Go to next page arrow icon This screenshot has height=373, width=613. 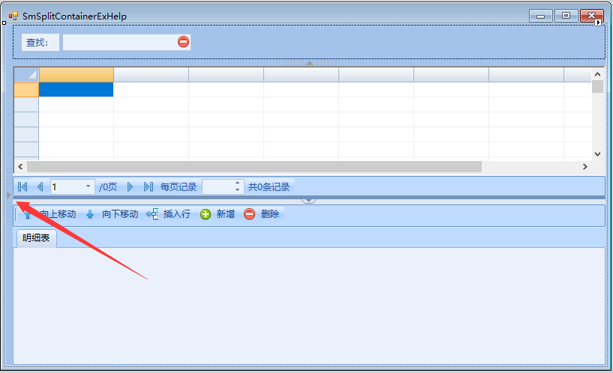tap(131, 187)
